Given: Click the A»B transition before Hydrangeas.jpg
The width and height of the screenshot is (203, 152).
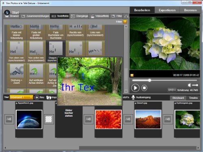Looking at the screenshot, I should [168, 119].
